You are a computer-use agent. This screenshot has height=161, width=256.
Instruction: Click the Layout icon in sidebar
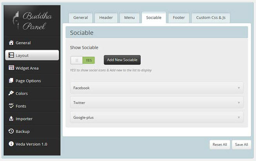point(11,55)
